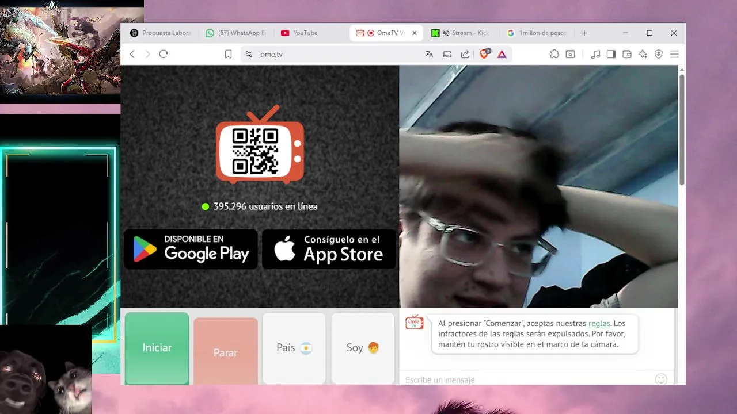Click the OmeTV QR code logo
Image resolution: width=737 pixels, height=414 pixels.
[x=260, y=144]
